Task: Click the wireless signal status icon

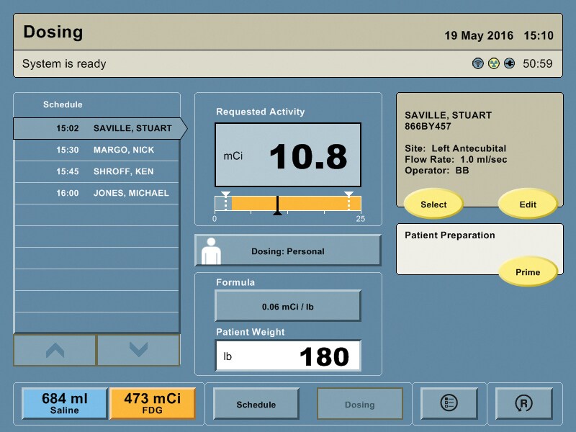Action: point(477,63)
